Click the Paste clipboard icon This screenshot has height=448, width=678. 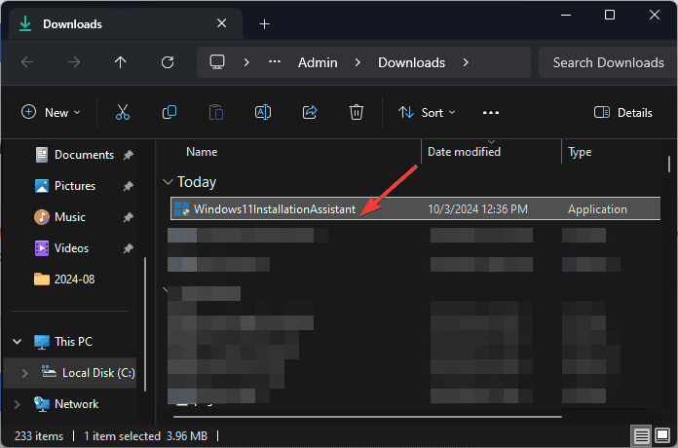point(215,112)
